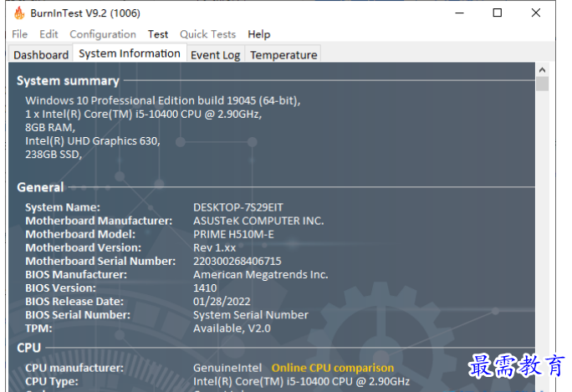Click the Intel UHD Graphics 630 line

click(x=93, y=140)
